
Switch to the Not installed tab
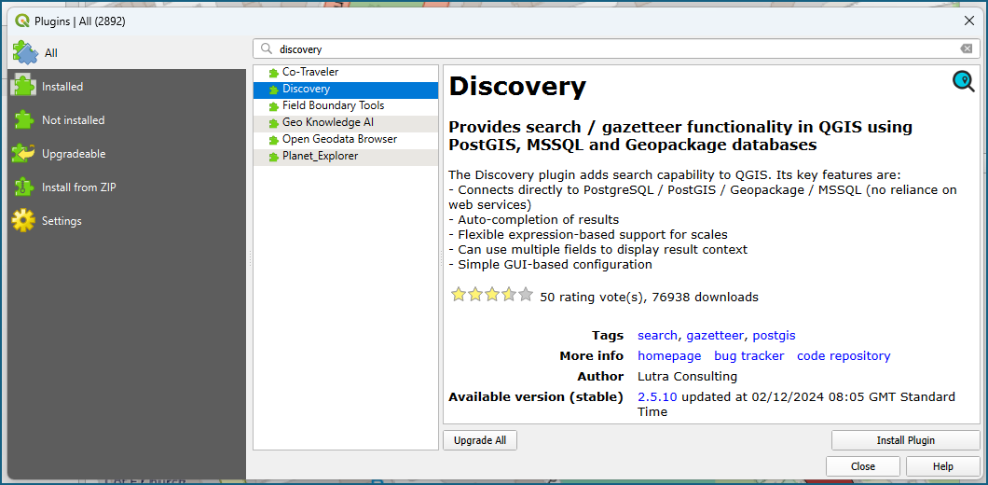tap(127, 119)
